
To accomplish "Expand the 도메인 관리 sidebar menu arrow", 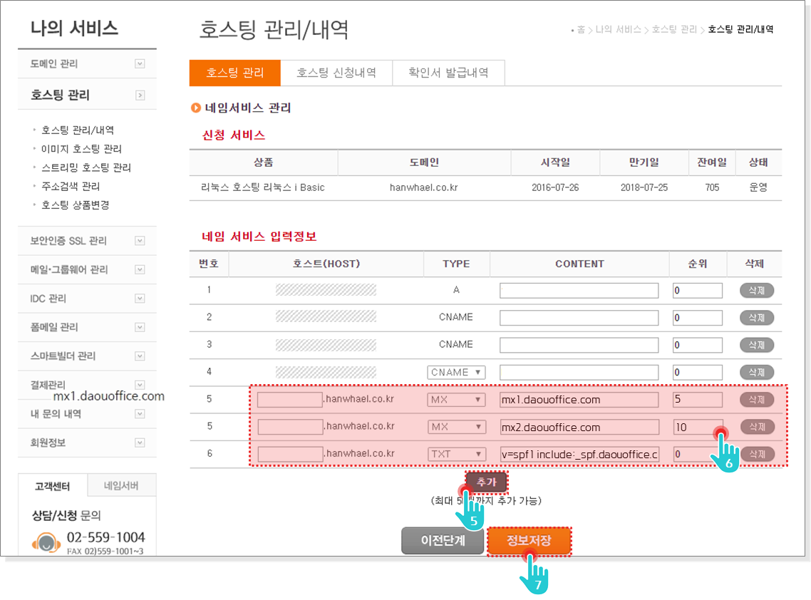I will coord(140,64).
